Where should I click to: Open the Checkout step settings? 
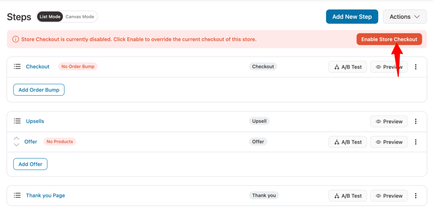37,67
